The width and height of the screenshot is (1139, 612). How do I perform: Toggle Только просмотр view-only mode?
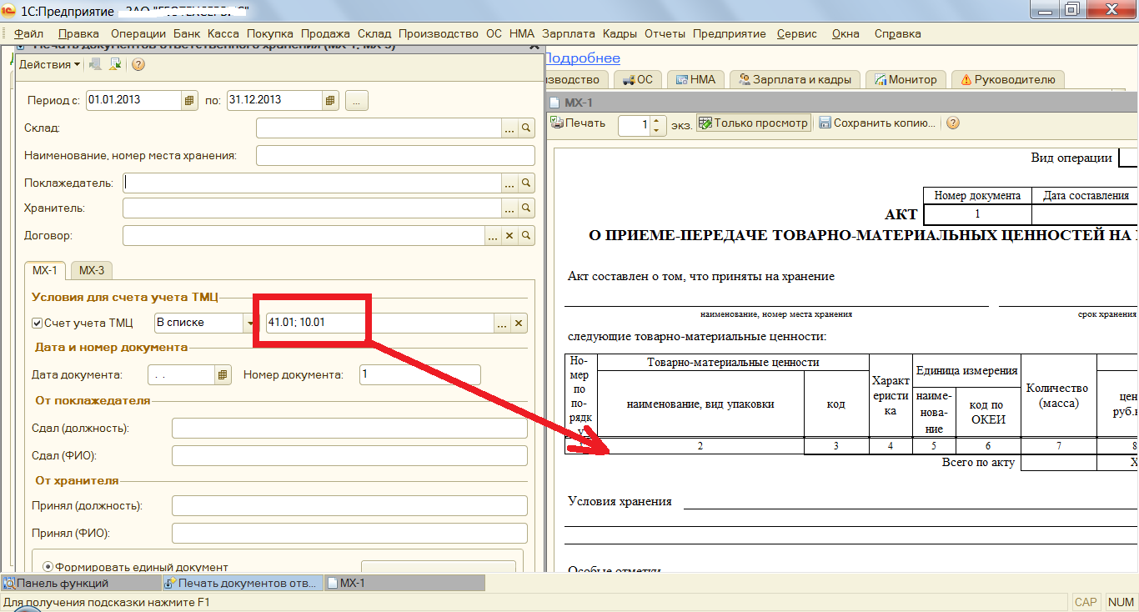[753, 123]
